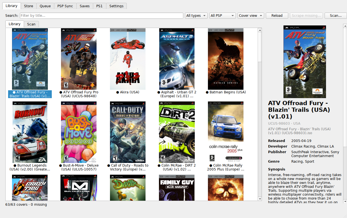
Task: Select the Asphalt Urban GT 2 cover
Action: click(x=177, y=59)
